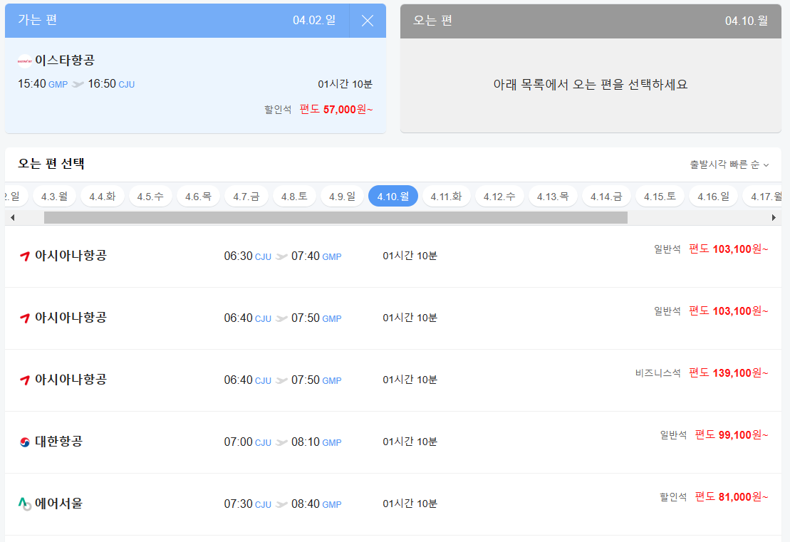
Task: Select the 4.11.화 date tab
Action: click(x=447, y=197)
